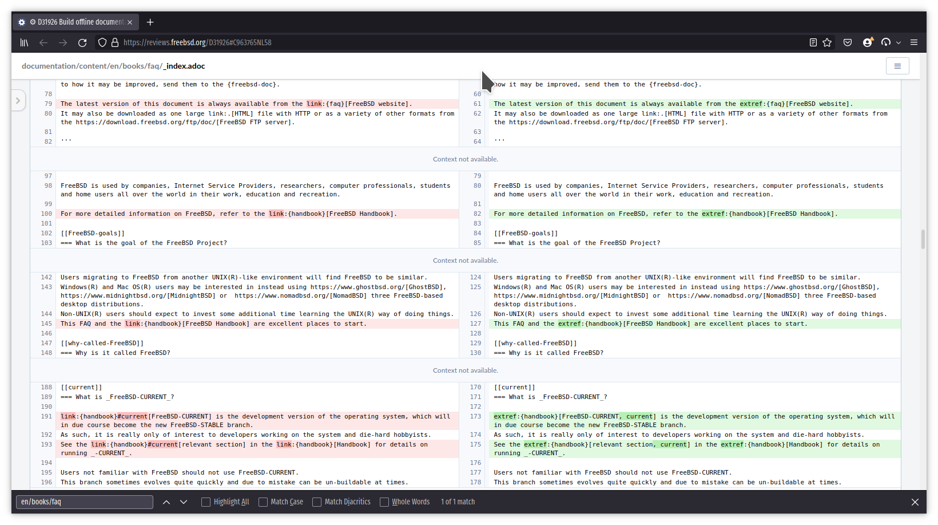Click left line number 79
The width and height of the screenshot is (938, 525).
(x=48, y=104)
